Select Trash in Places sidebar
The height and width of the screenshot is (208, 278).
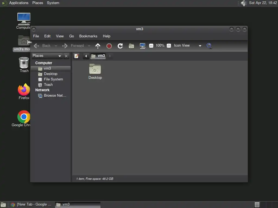pos(51,85)
